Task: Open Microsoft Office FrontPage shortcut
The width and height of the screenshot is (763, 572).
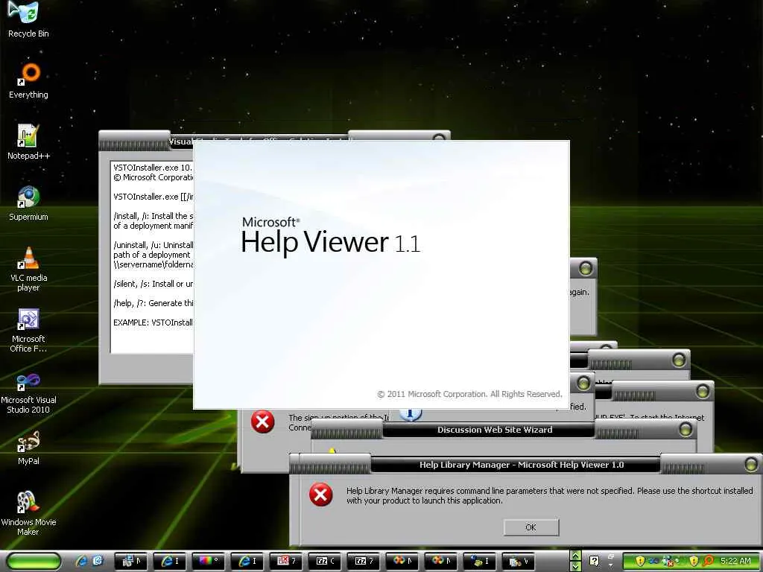Action: pyautogui.click(x=28, y=330)
